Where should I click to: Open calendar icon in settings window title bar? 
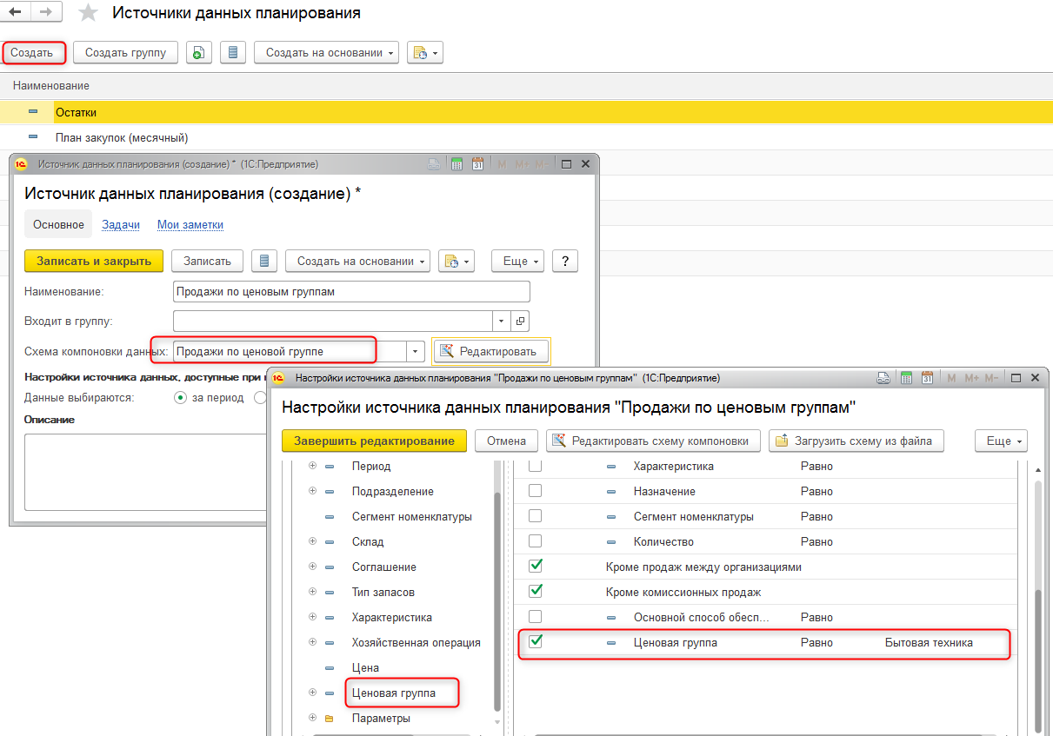coord(927,378)
